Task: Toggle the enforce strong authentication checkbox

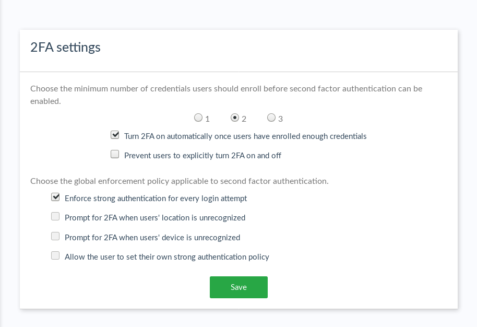Action: click(55, 197)
